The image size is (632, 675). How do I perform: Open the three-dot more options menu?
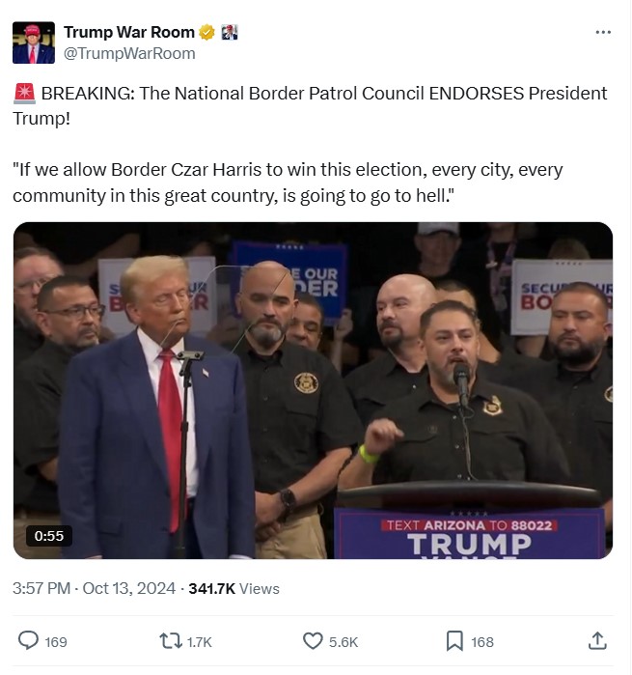603,32
